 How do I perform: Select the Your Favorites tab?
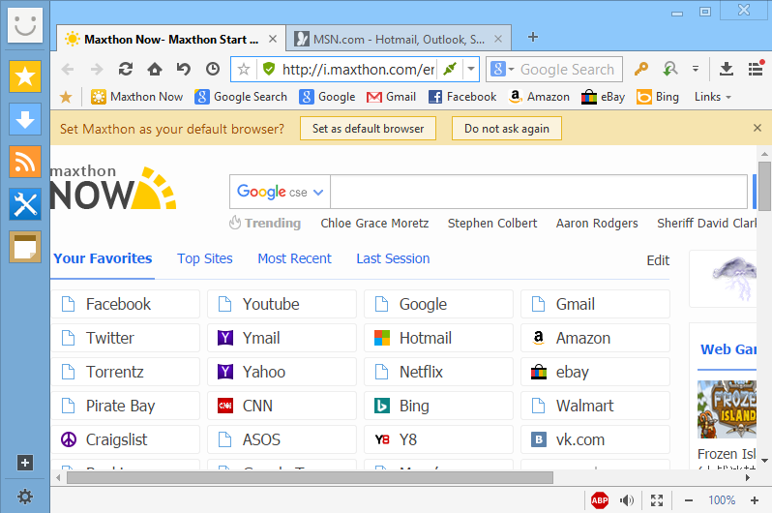[103, 258]
